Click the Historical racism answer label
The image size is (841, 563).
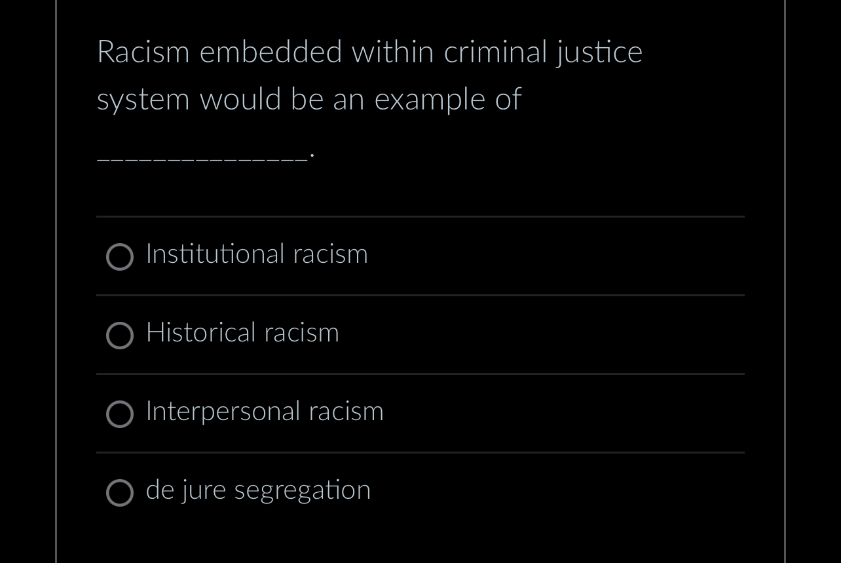click(242, 333)
